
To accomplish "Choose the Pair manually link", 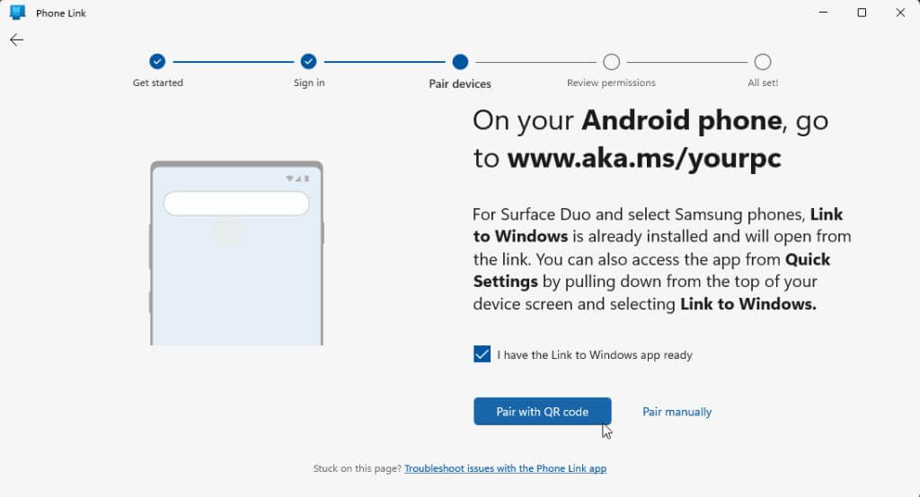I will click(677, 412).
